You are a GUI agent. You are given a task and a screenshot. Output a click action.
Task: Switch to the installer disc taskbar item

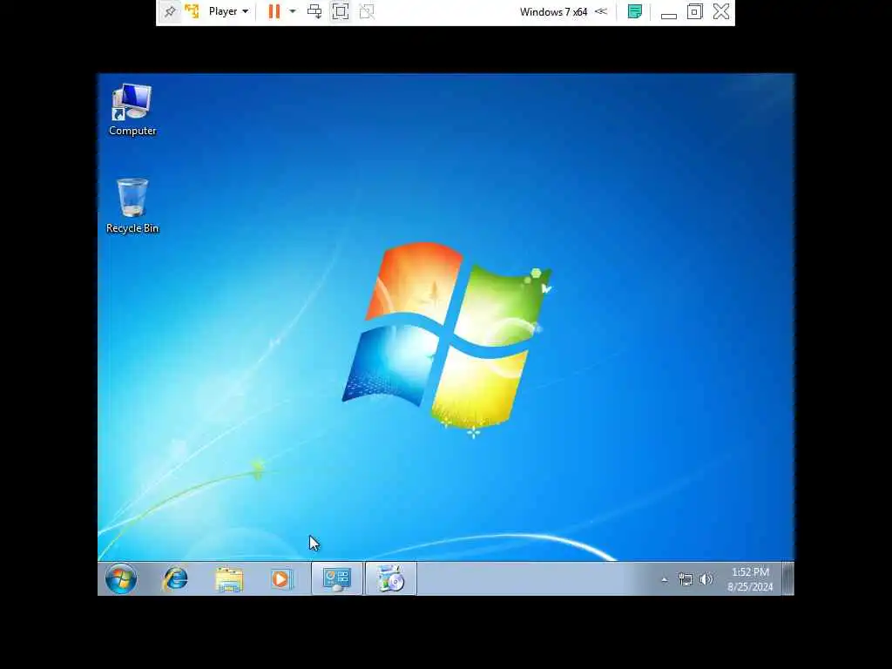click(x=390, y=579)
